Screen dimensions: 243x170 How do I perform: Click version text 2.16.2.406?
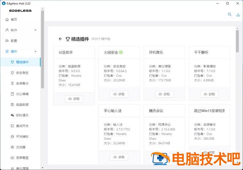point(168,129)
